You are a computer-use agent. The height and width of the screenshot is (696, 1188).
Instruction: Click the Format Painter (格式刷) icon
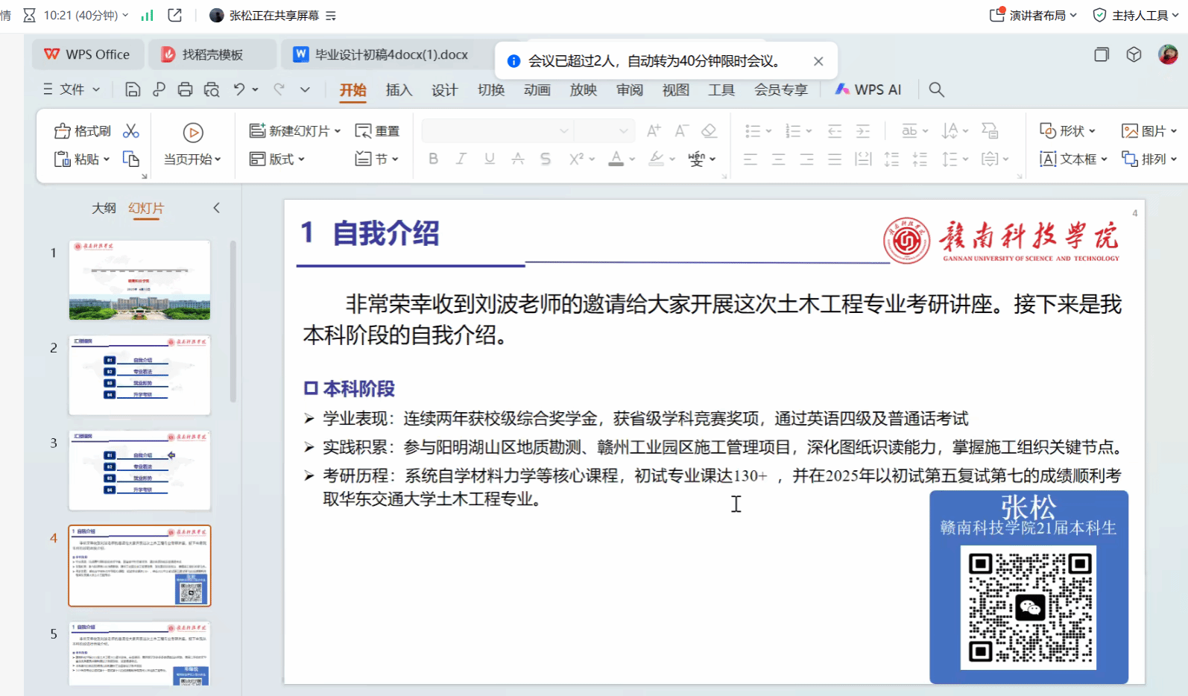click(63, 131)
